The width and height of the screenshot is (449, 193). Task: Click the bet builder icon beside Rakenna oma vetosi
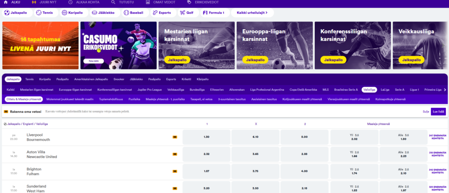pyautogui.click(x=6, y=111)
